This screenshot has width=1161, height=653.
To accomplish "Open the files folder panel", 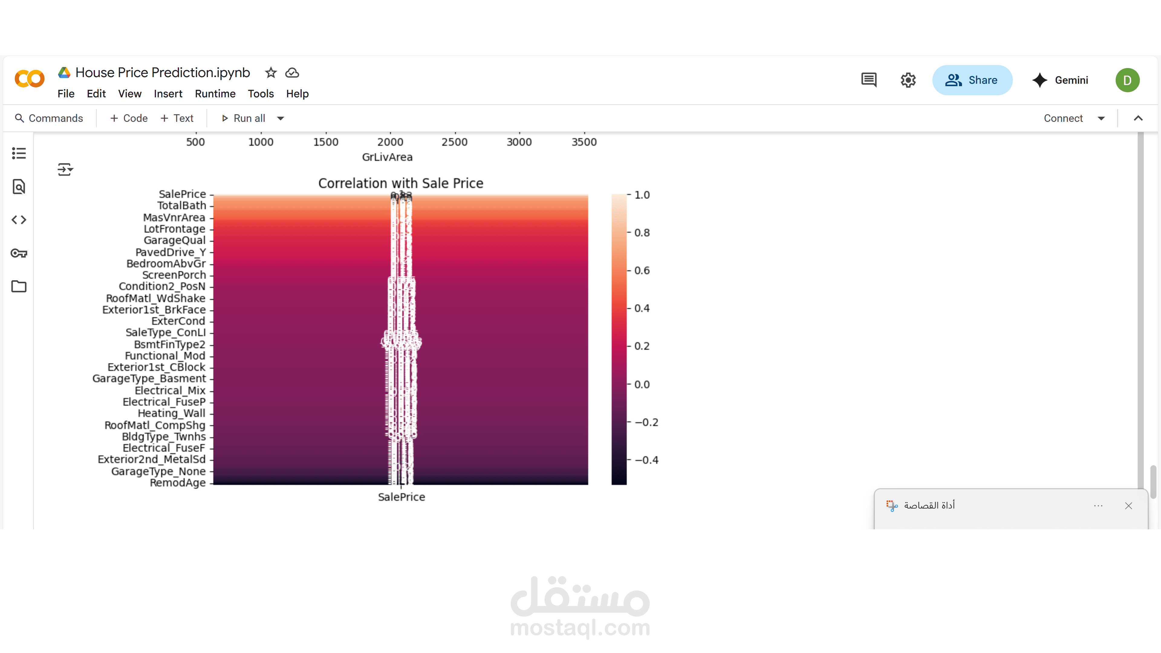I will 18,286.
